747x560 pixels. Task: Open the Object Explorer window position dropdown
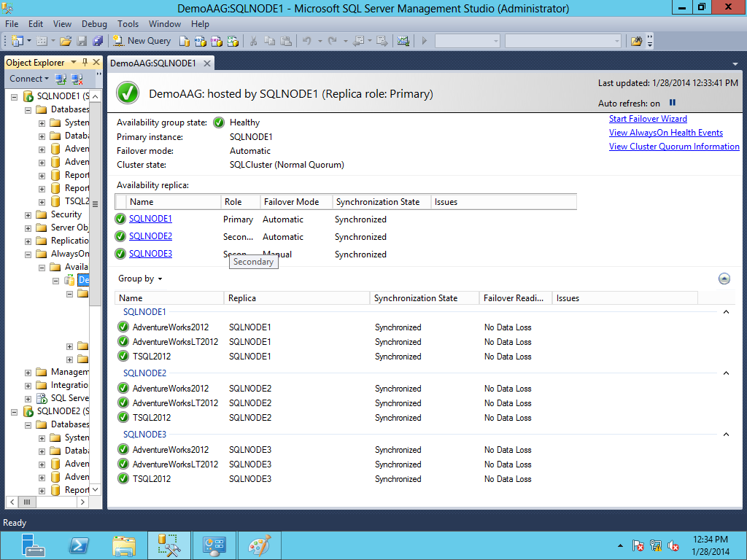tap(74, 62)
